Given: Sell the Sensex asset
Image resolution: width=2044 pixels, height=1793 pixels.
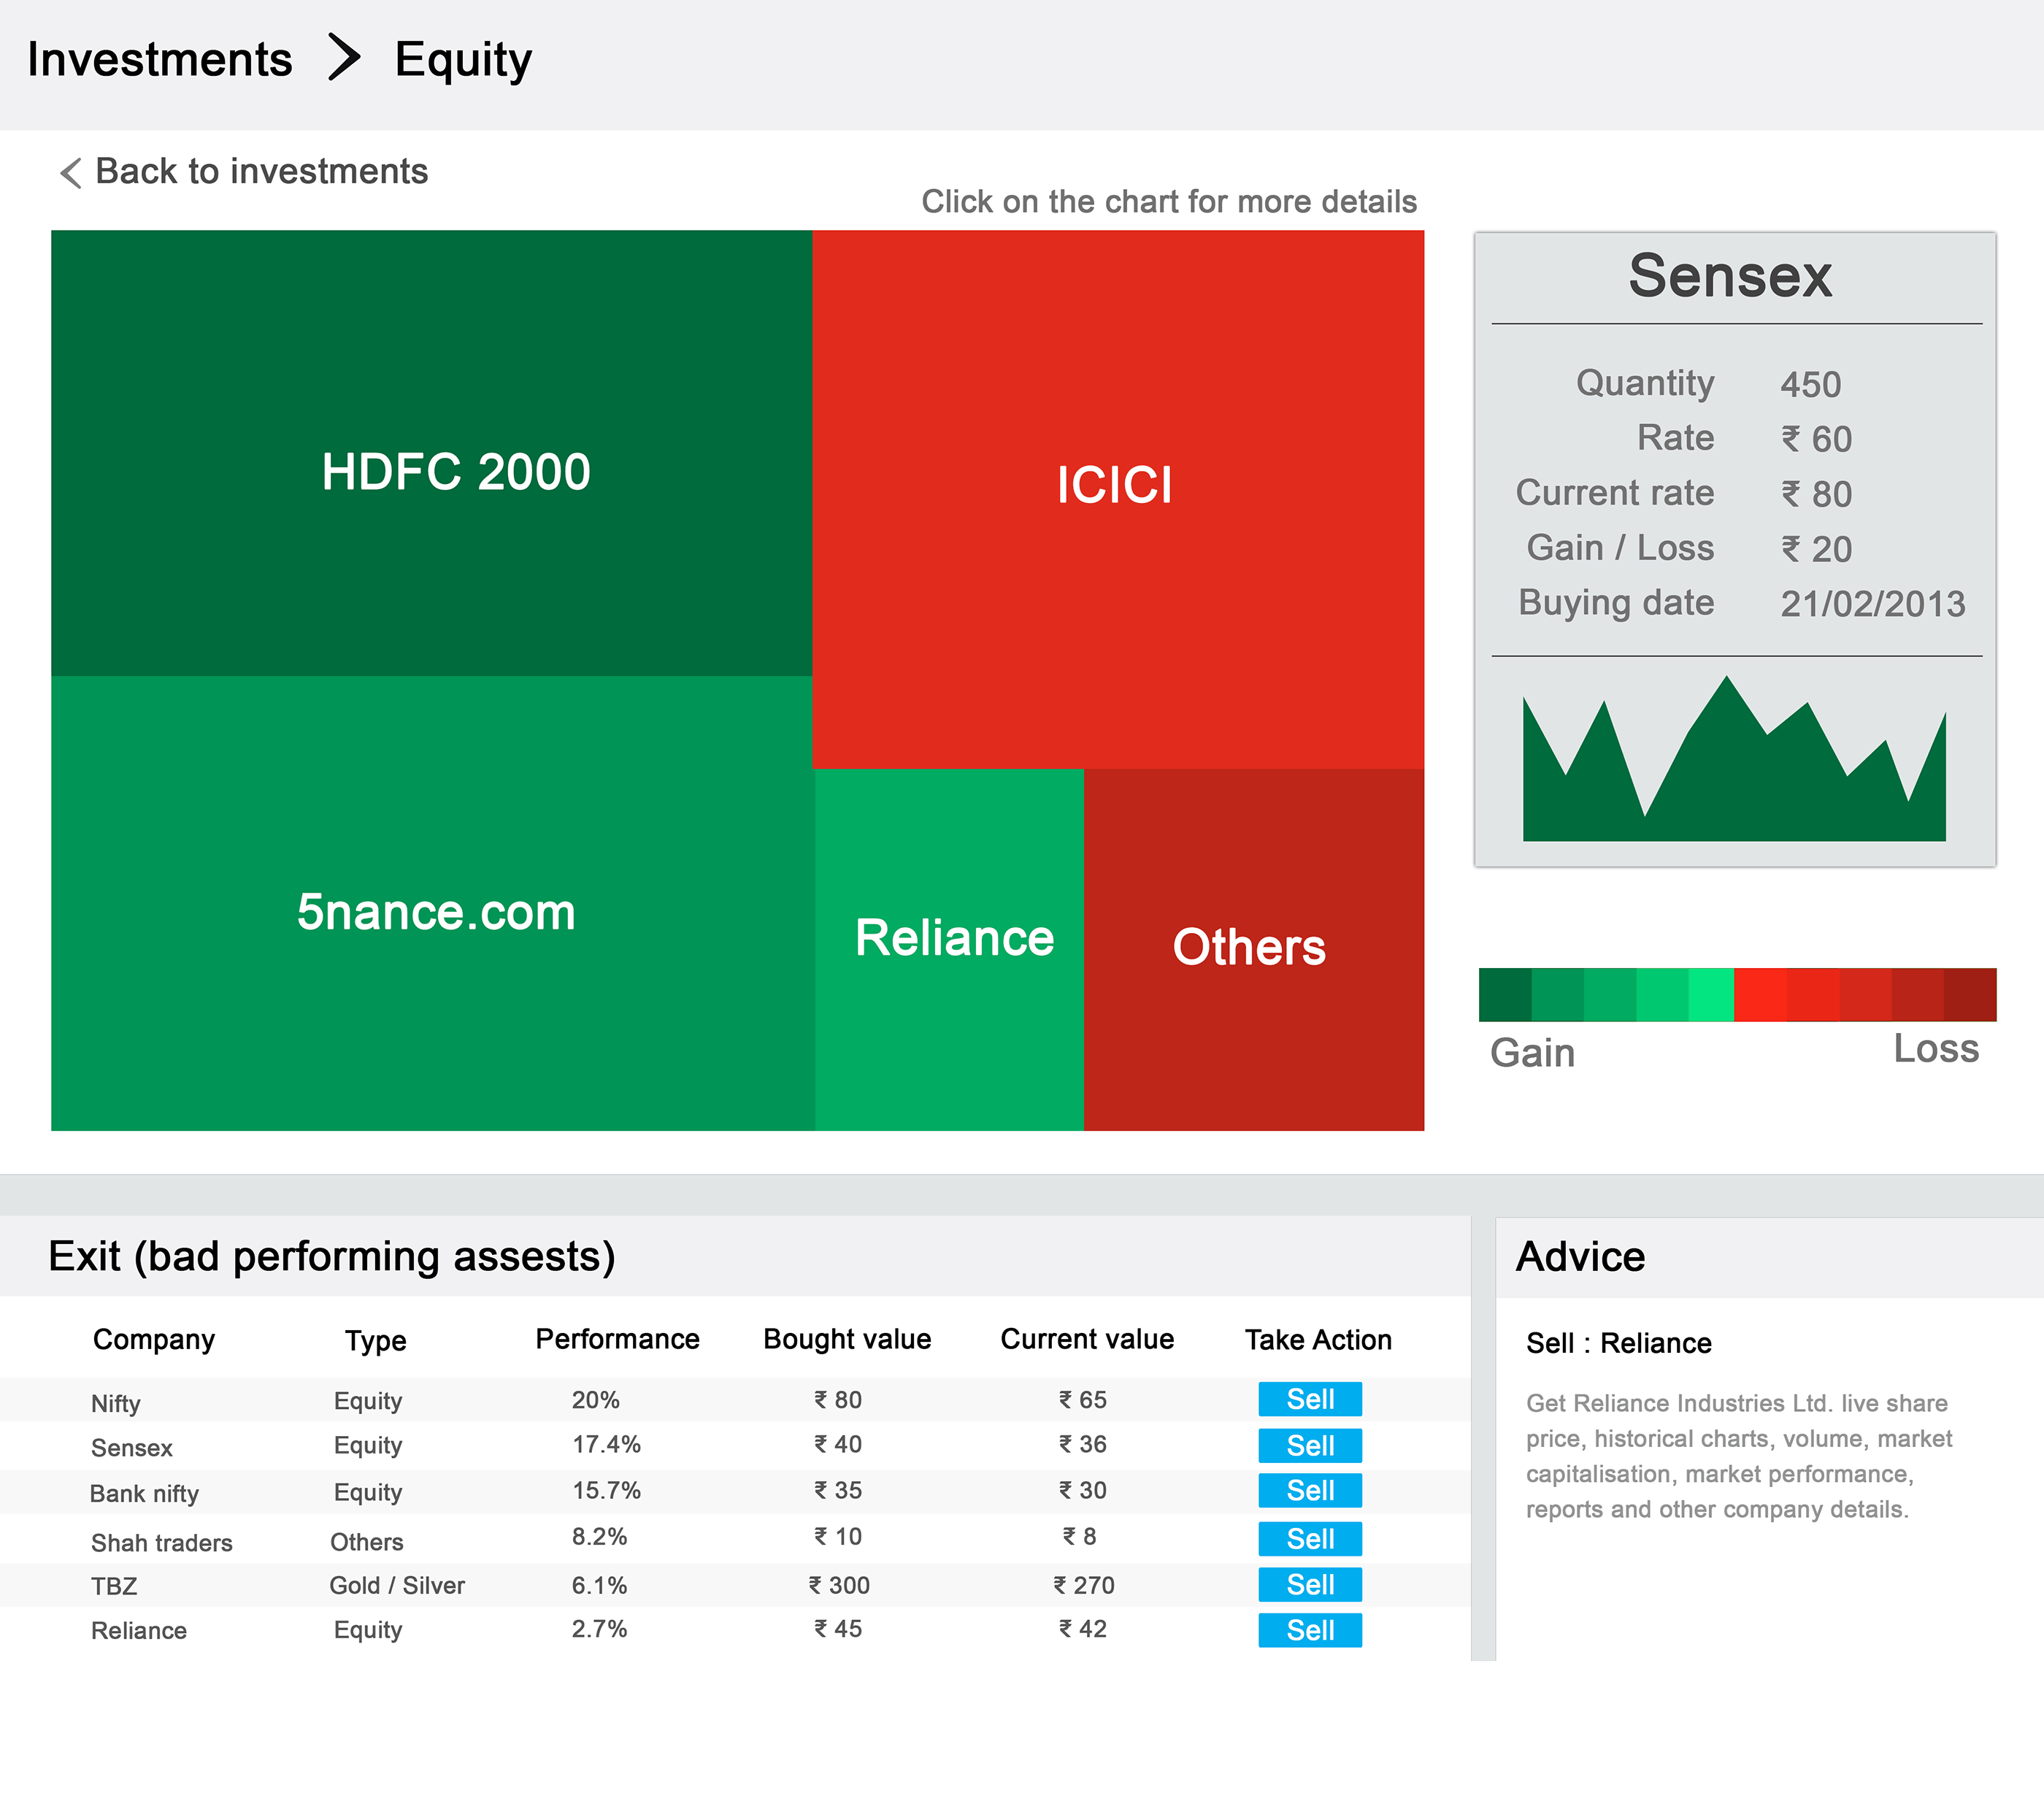Looking at the screenshot, I should (1310, 1445).
